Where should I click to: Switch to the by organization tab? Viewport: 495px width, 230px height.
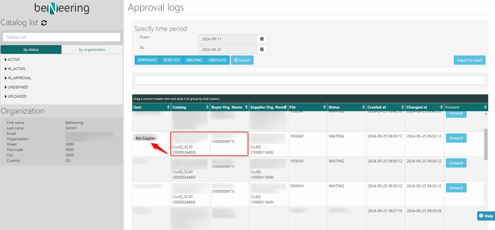[92, 50]
